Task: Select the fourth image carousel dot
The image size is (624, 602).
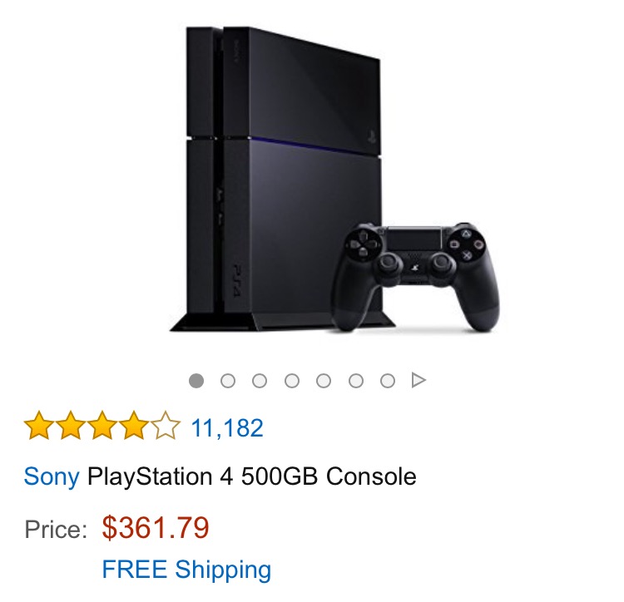Action: pos(292,381)
